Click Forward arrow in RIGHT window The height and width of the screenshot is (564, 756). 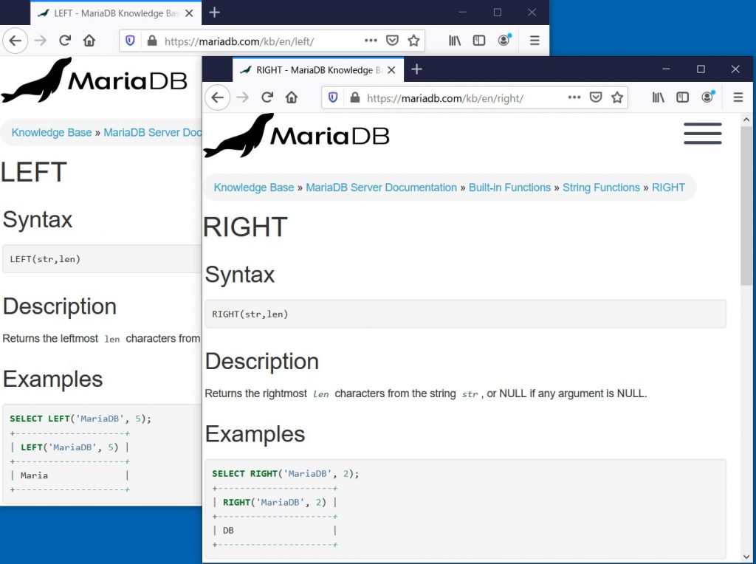click(x=242, y=98)
